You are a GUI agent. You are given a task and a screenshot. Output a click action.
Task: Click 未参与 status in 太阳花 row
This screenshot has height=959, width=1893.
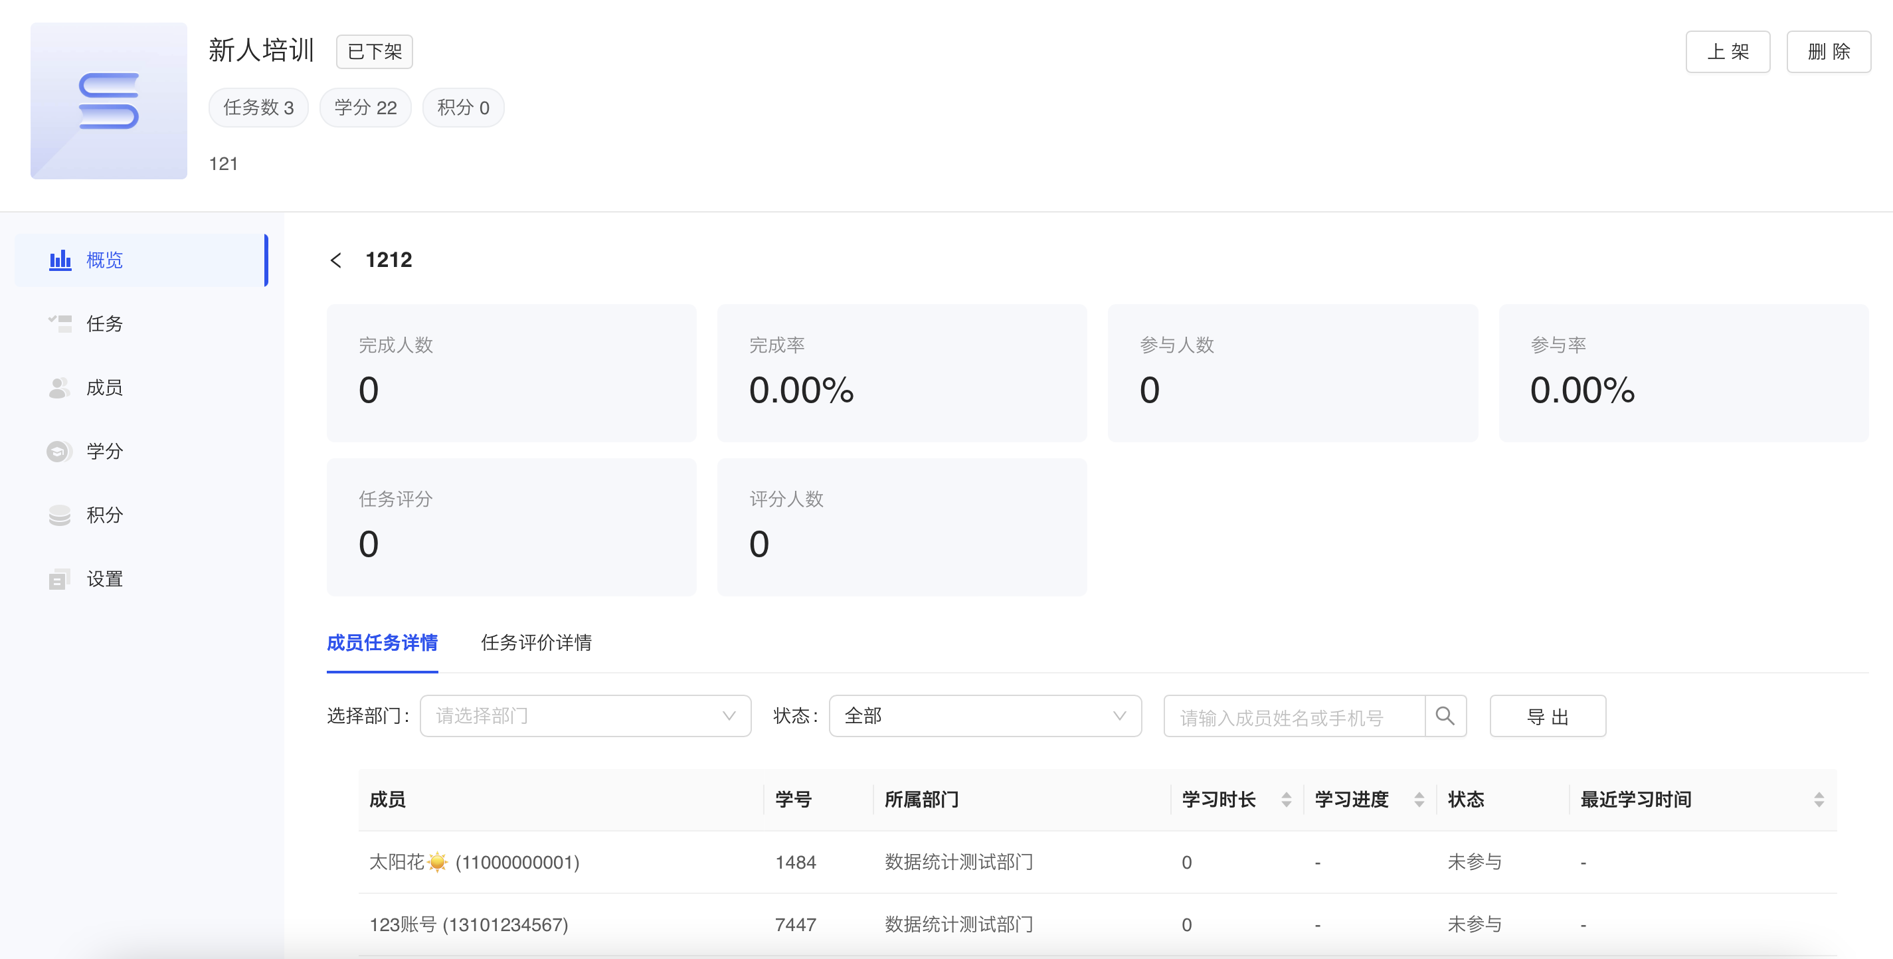coord(1474,862)
